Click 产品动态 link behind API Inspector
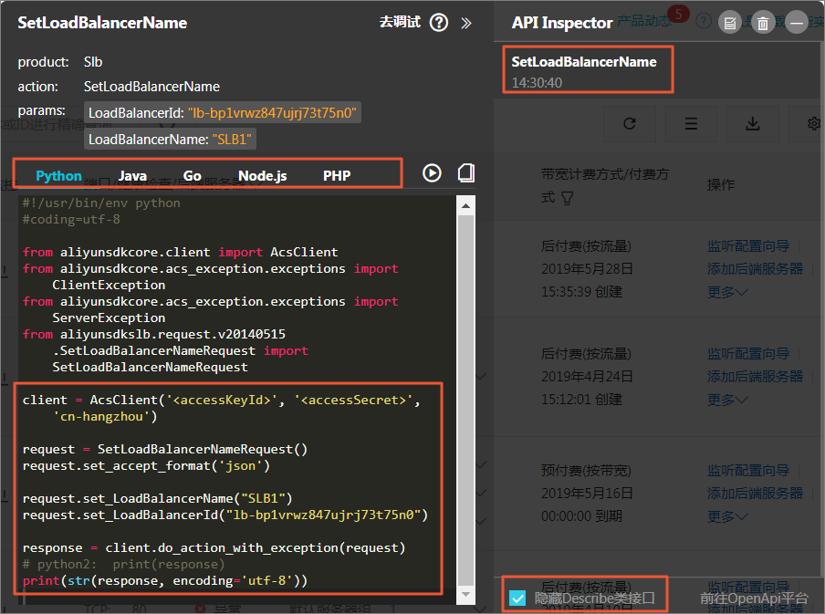 click(x=644, y=20)
